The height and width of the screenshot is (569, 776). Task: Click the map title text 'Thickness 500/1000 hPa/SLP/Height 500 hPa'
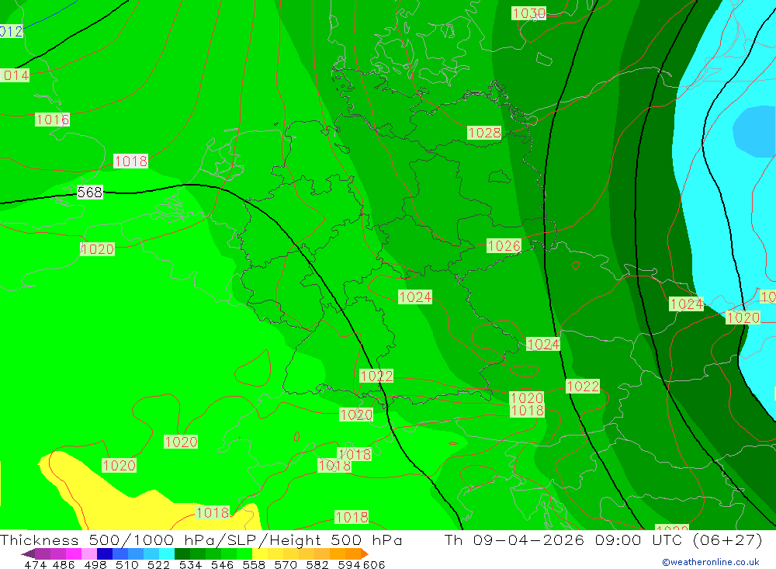pyautogui.click(x=201, y=540)
